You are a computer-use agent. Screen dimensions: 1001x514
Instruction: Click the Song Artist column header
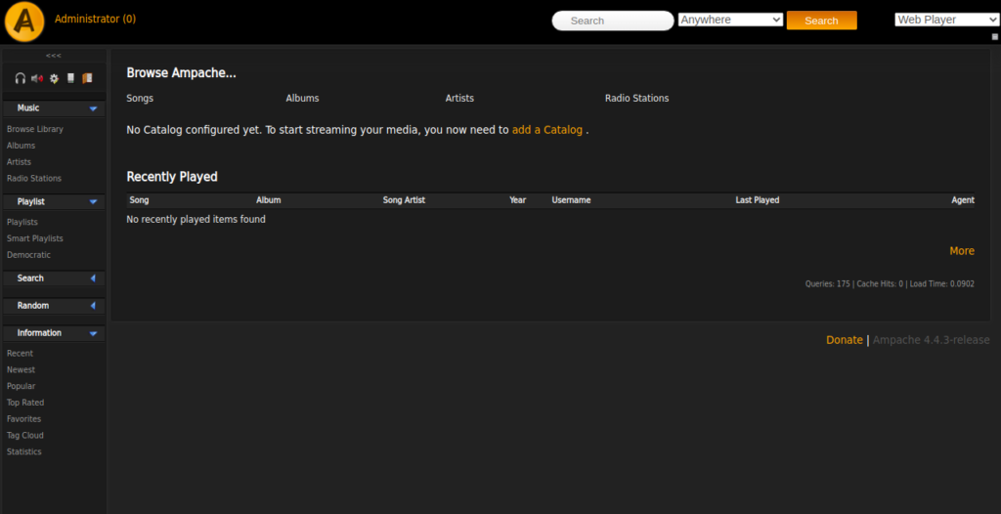click(x=404, y=200)
